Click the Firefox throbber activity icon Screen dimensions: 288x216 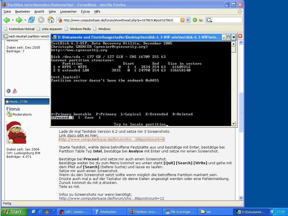click(240, 12)
